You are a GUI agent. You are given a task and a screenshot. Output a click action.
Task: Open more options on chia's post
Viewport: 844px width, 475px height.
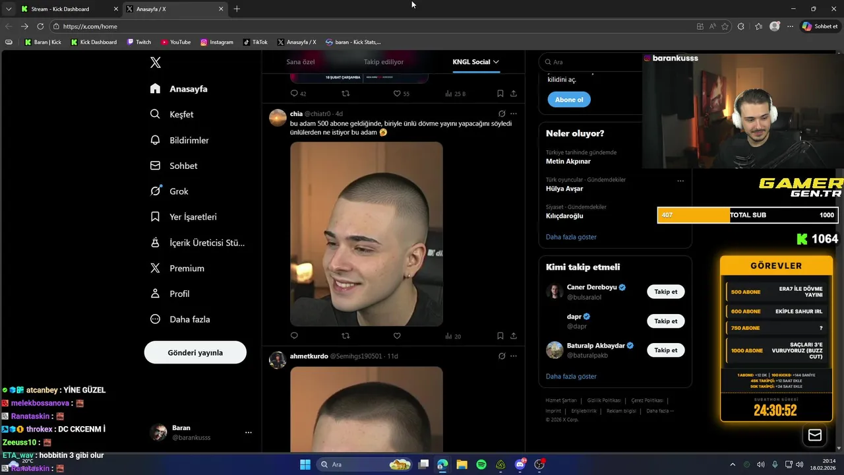click(514, 113)
